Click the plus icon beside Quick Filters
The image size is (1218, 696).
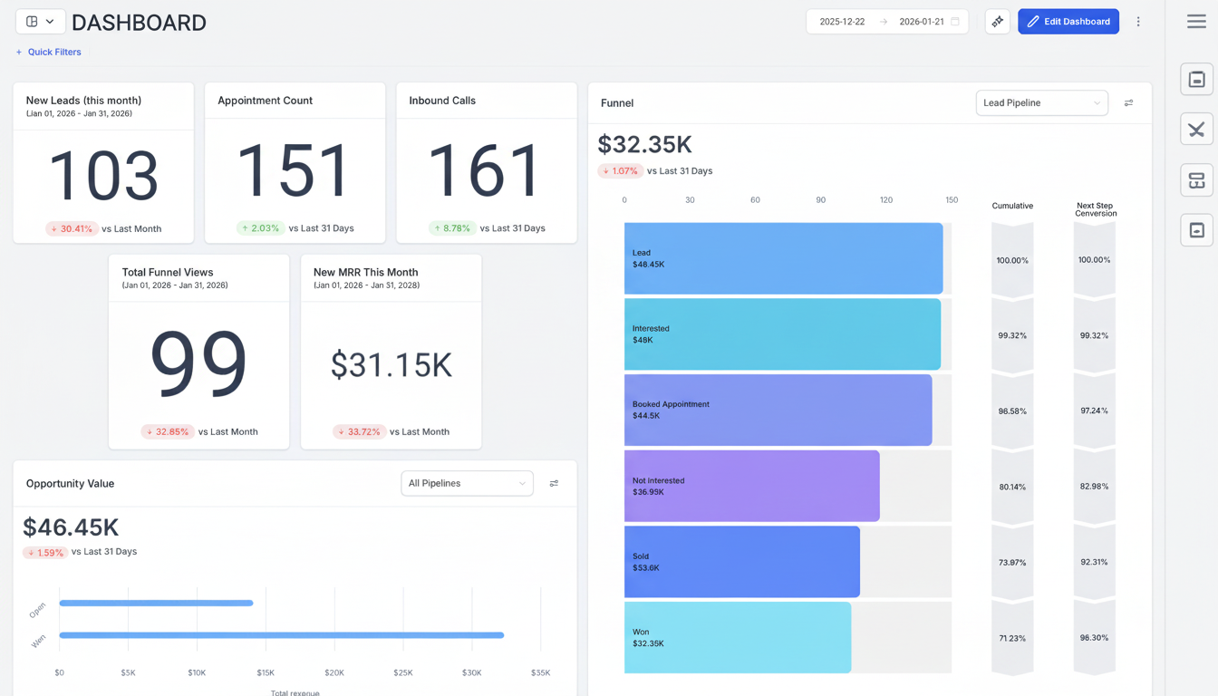point(19,53)
